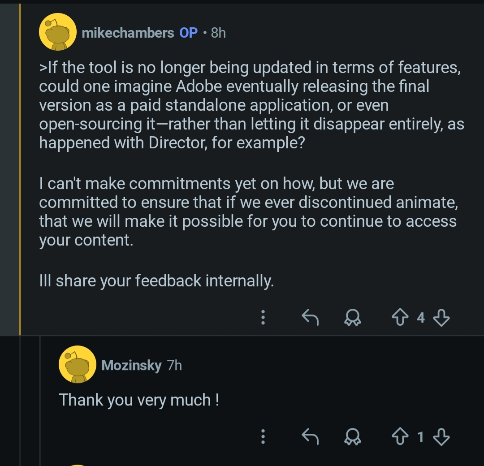The height and width of the screenshot is (466, 484).
Task: Tap the 8h timestamp on comment
Action: [218, 33]
